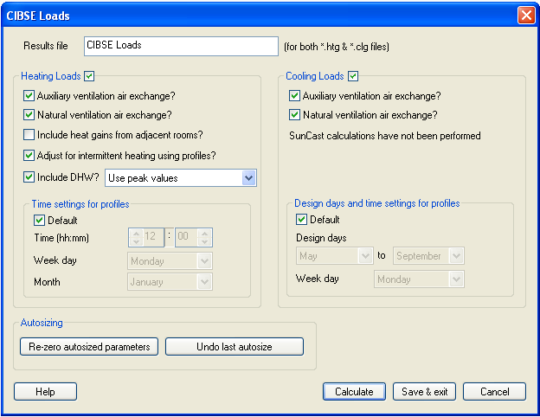The image size is (540, 417).
Task: Uncheck the Include DHW checkbox
Action: click(29, 177)
